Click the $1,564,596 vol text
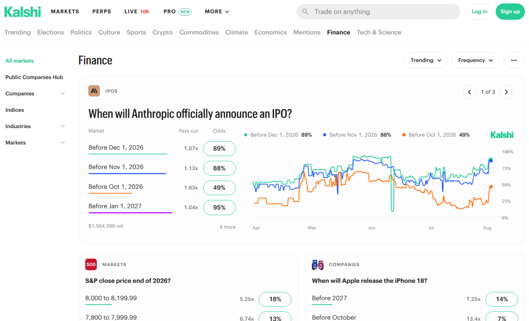This screenshot has height=321, width=529. coord(106,226)
